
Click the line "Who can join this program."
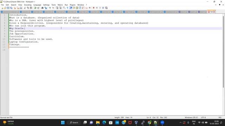pos(27,26)
